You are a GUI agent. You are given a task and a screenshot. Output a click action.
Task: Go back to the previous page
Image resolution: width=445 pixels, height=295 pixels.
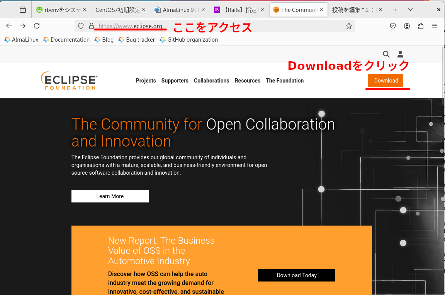click(x=9, y=26)
